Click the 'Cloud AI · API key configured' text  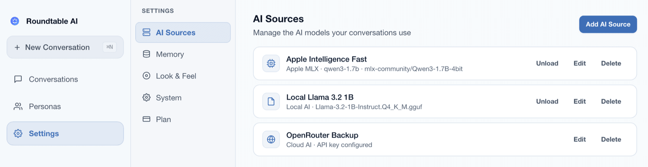329,145
